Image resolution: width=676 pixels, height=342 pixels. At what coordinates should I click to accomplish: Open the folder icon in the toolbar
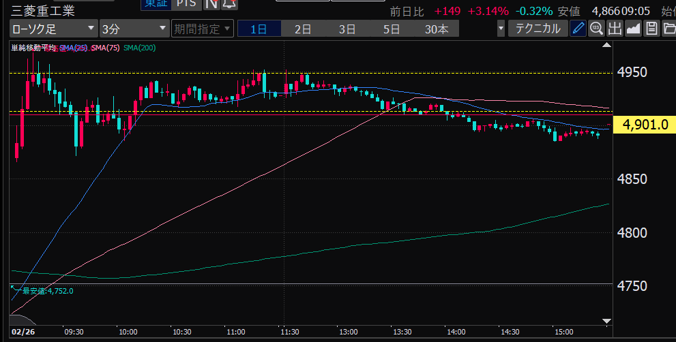pyautogui.click(x=668, y=29)
